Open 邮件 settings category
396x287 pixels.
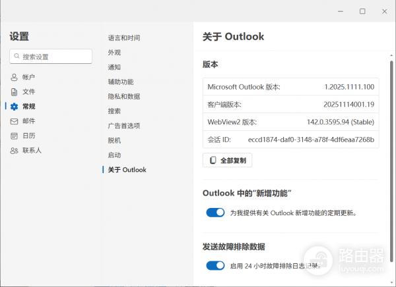(28, 121)
